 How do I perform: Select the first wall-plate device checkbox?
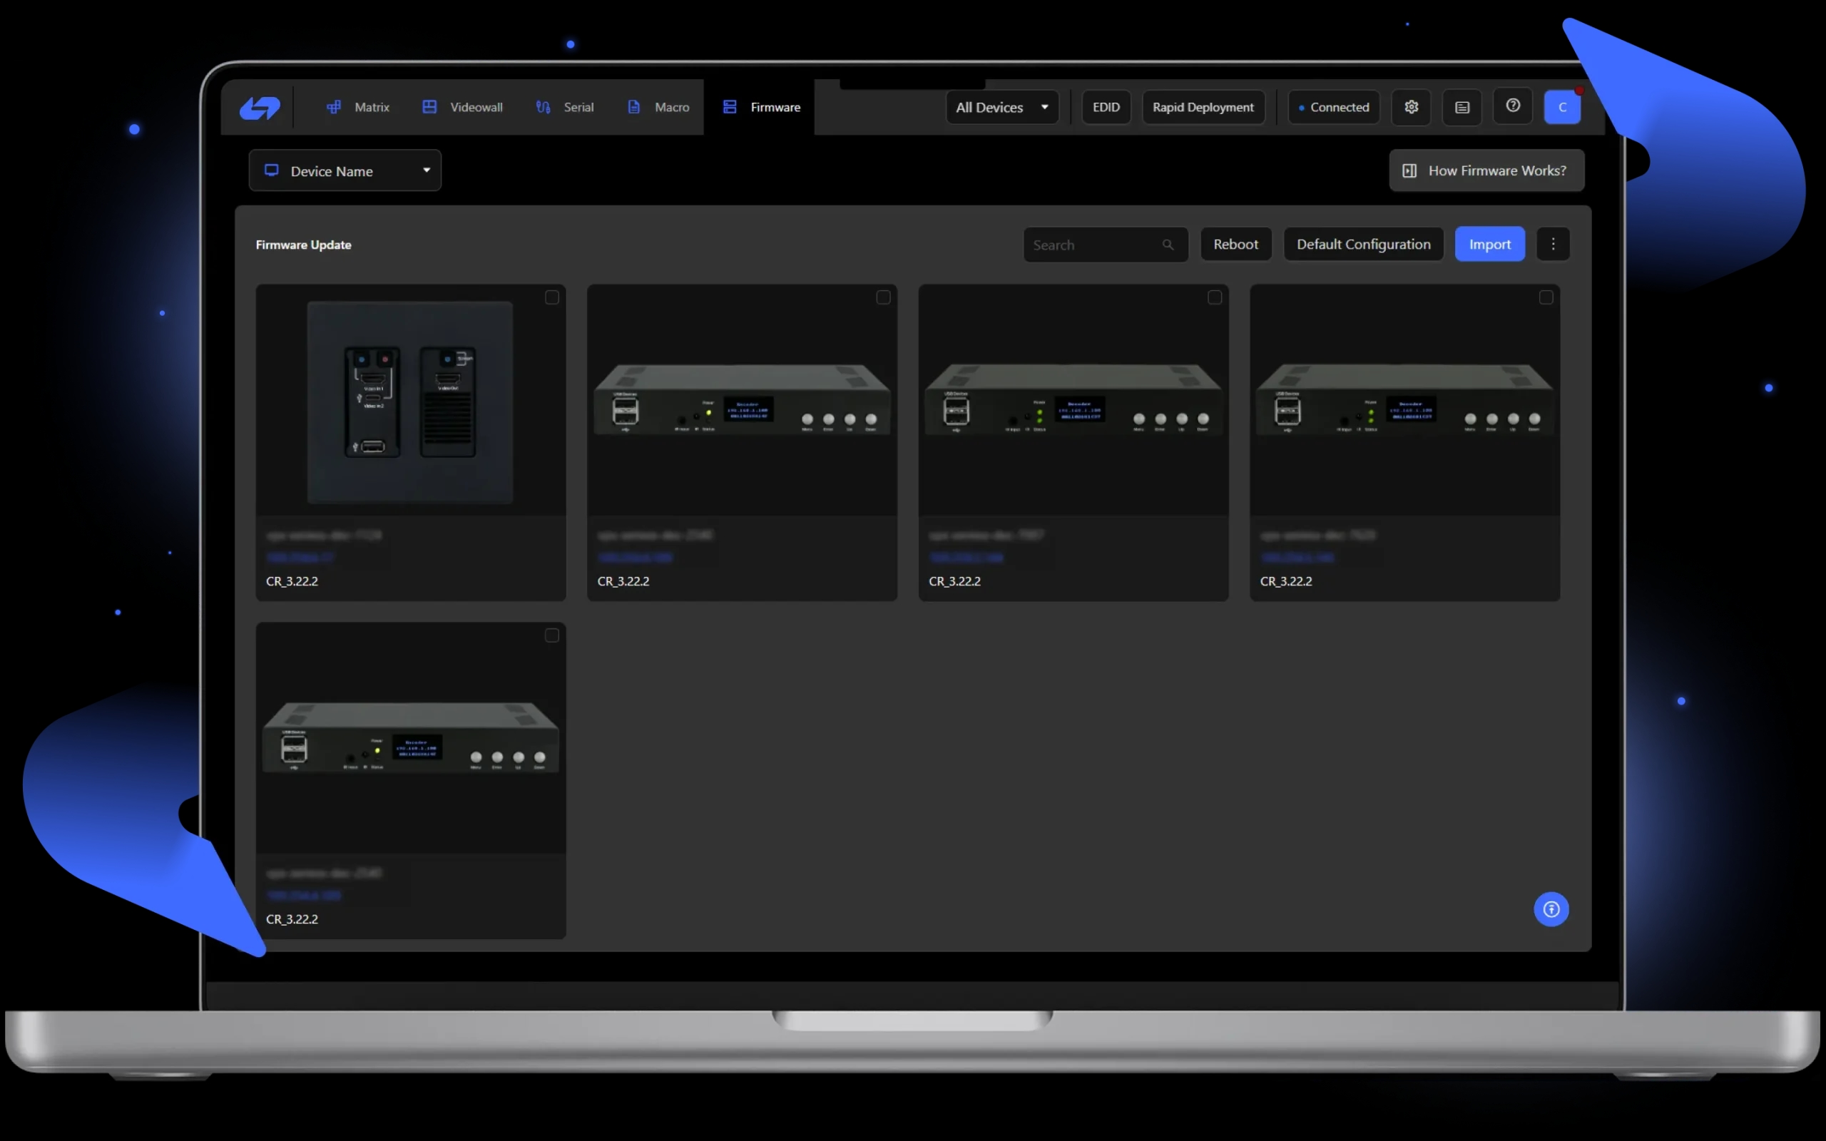551,297
